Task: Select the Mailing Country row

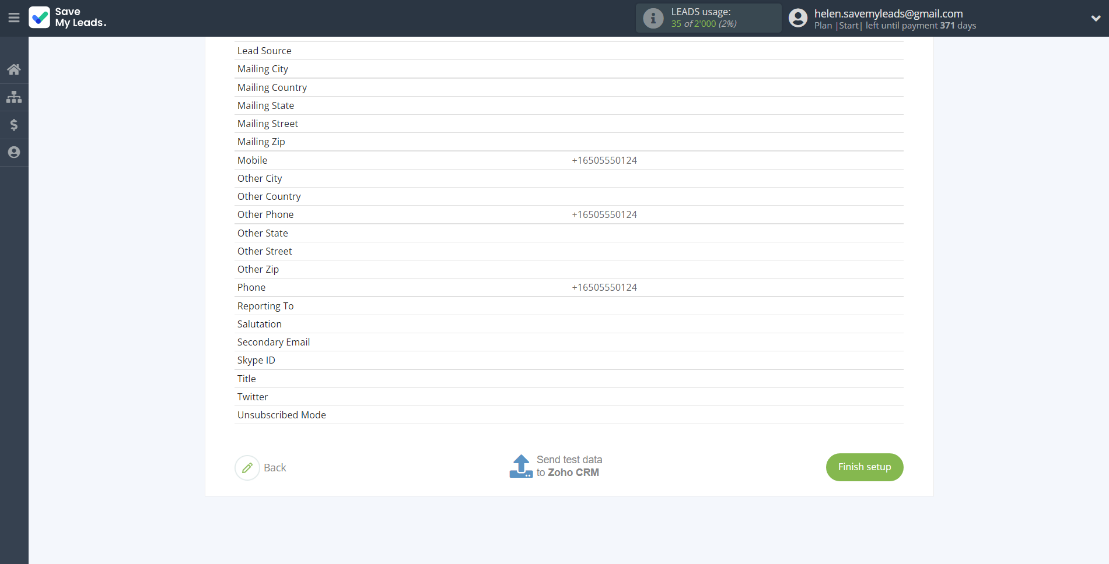Action: [x=569, y=87]
